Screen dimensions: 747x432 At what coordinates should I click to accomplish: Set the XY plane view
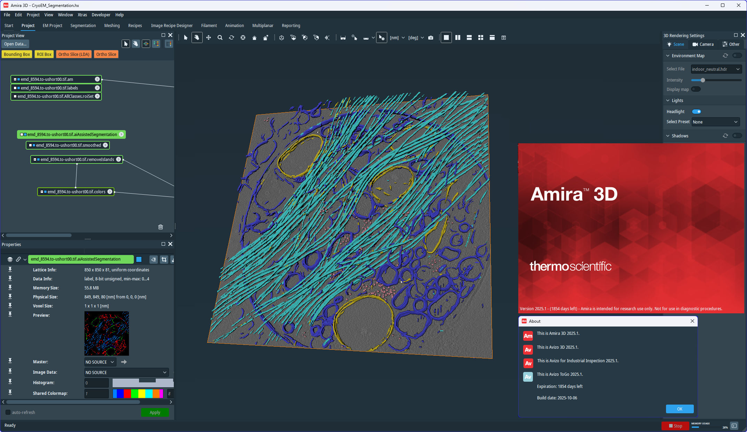(293, 37)
